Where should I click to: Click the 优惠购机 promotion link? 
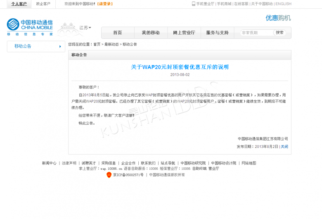pyautogui.click(x=278, y=18)
